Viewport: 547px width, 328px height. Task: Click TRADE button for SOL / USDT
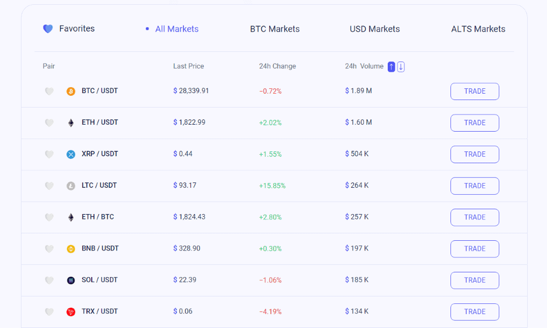coord(475,280)
